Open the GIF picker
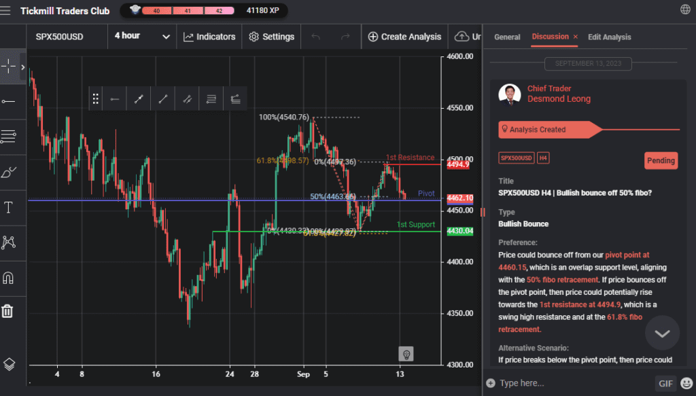 point(665,383)
